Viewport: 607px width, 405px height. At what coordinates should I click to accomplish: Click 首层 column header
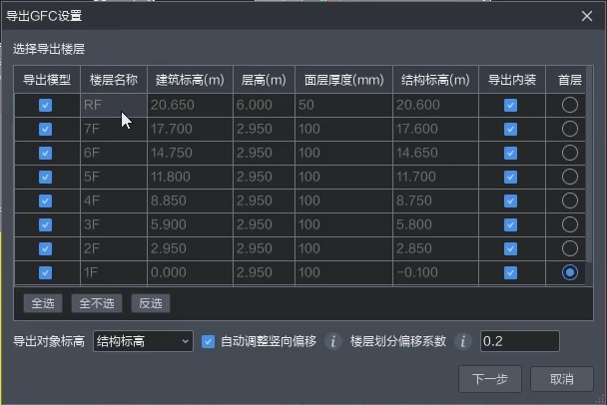tap(570, 80)
